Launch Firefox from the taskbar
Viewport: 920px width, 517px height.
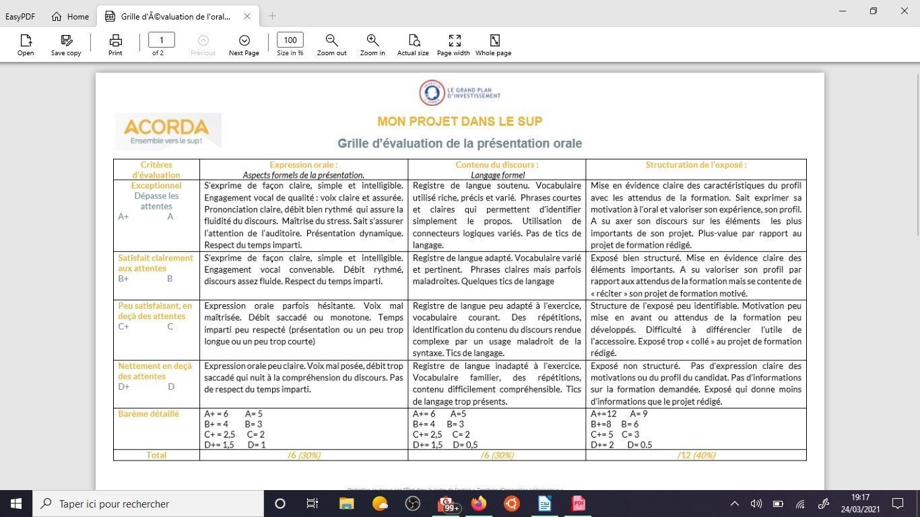[479, 504]
